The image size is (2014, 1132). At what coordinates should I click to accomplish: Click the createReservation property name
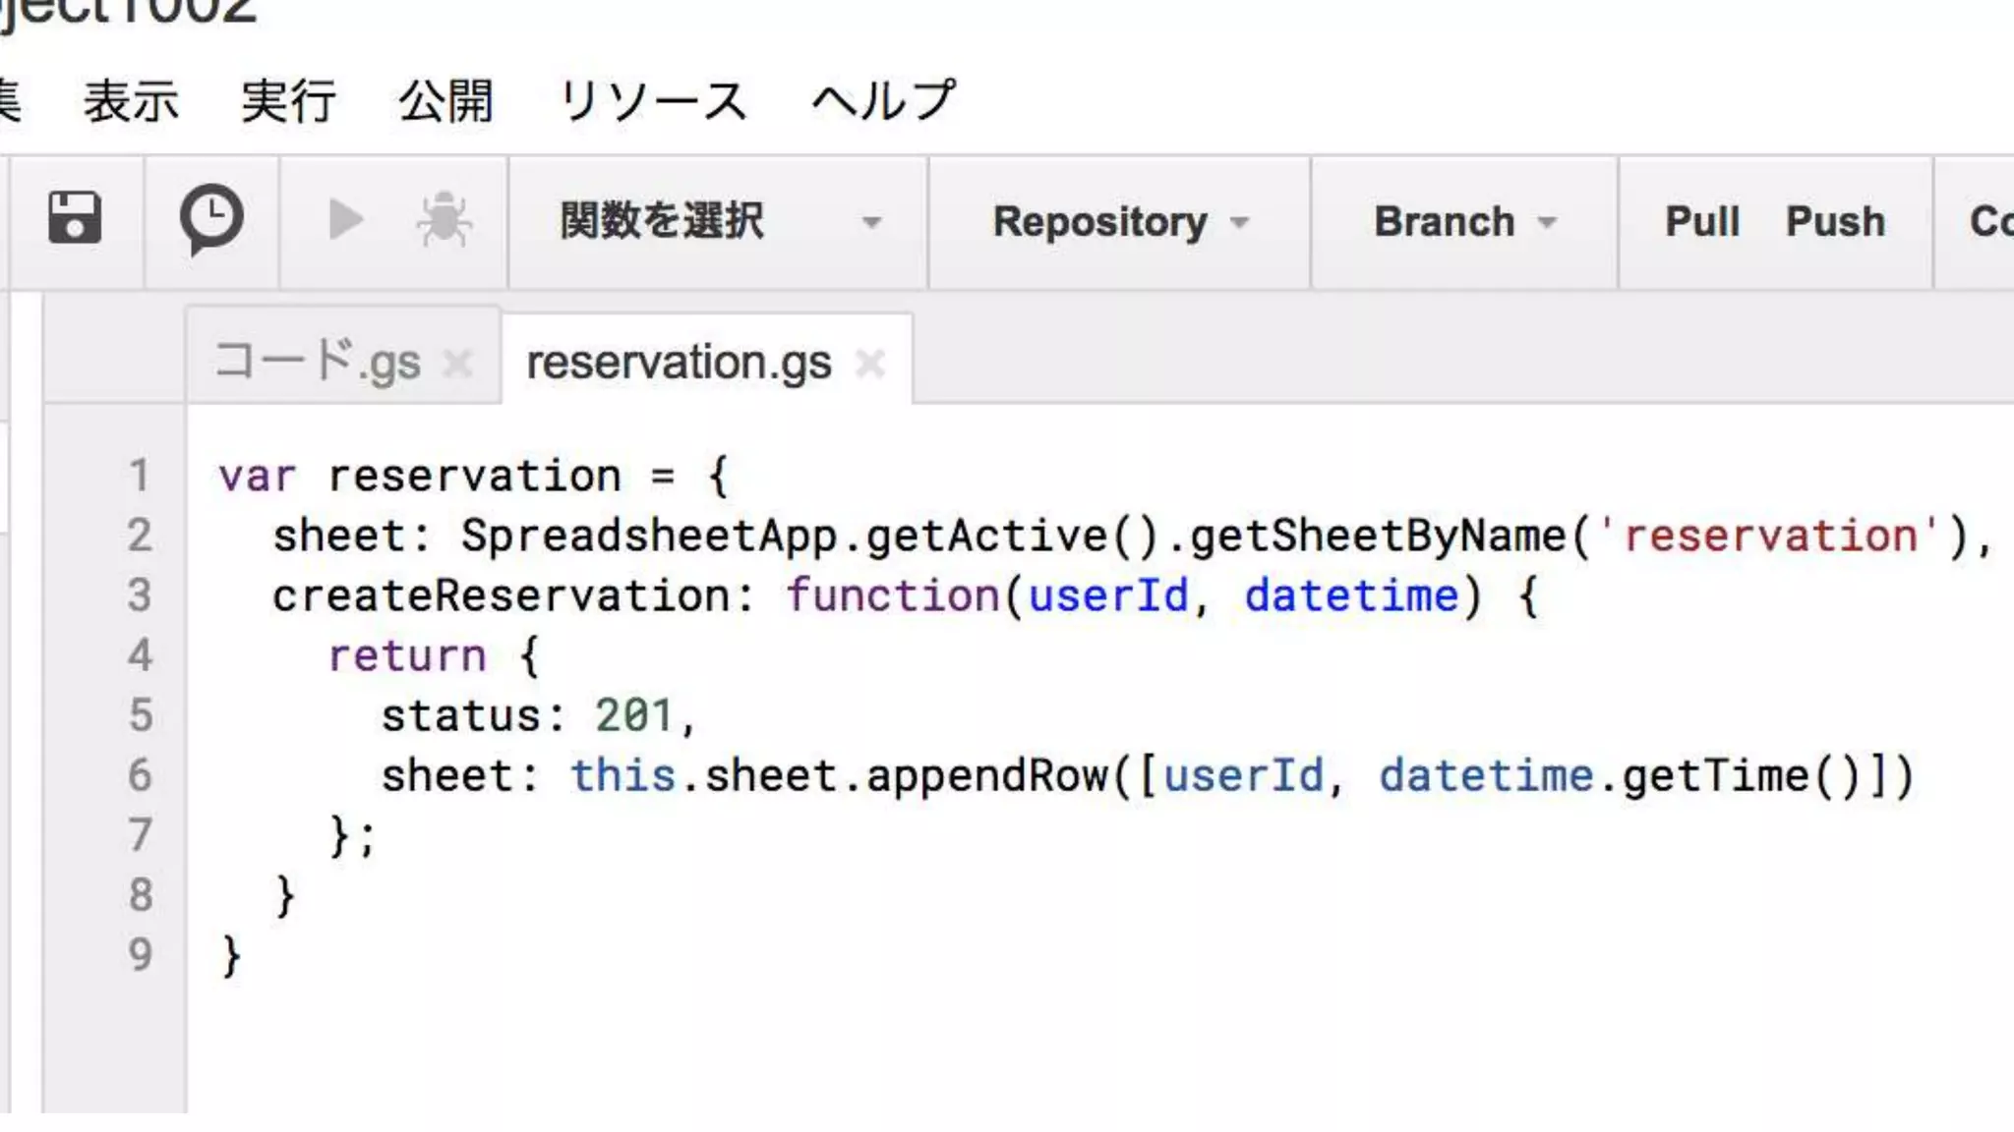(x=501, y=596)
